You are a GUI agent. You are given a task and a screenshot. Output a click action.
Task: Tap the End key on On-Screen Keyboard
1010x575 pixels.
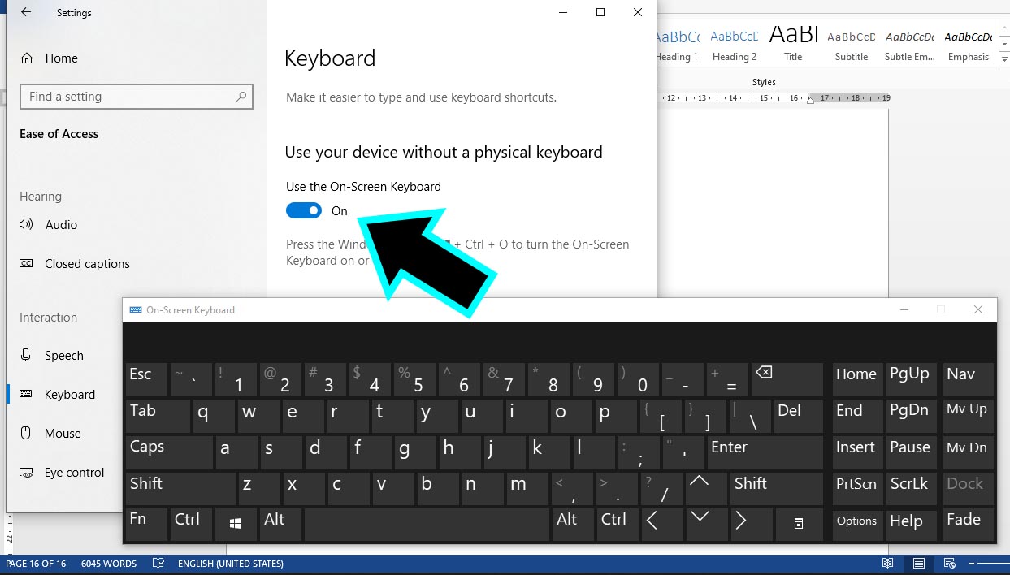tap(857, 416)
